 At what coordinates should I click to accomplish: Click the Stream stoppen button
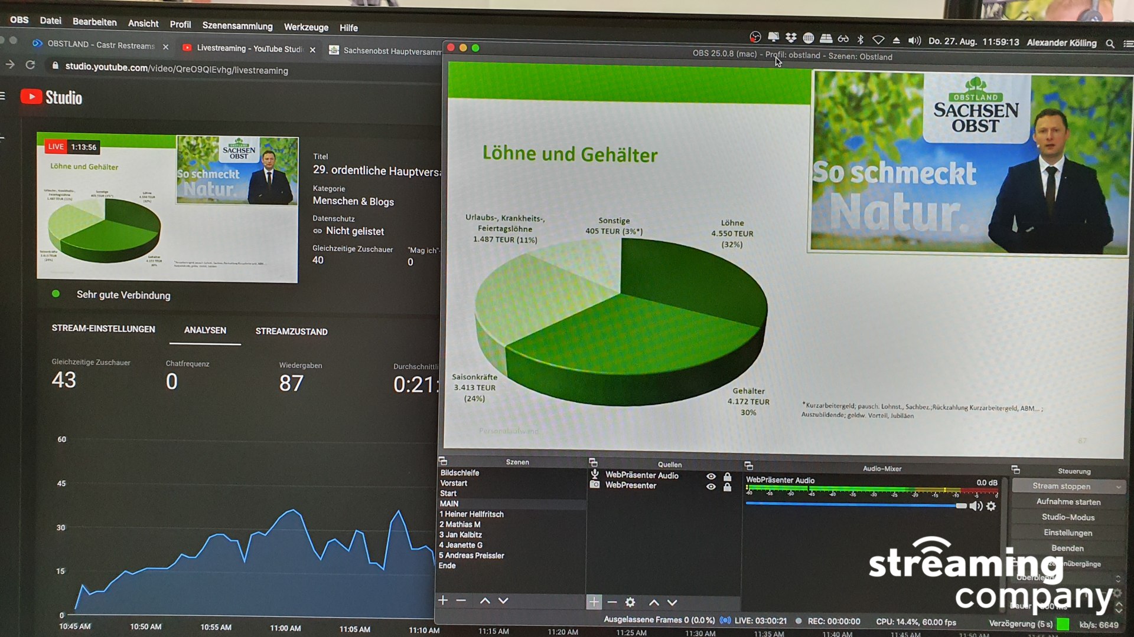tap(1061, 487)
